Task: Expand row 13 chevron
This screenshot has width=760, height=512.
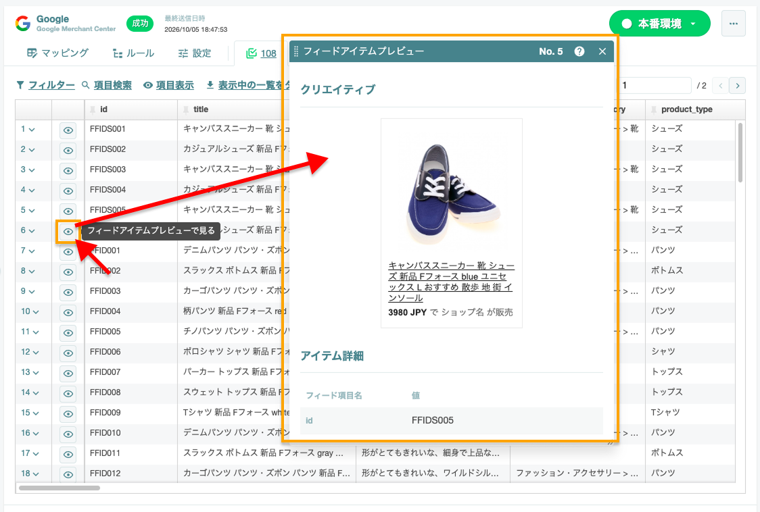Action: pos(36,372)
